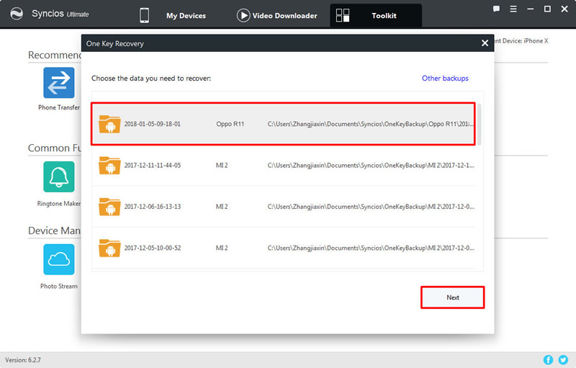The image size is (576, 368).
Task: Click folder icon of 2018-01-05-09-18-01 backup
Action: pyautogui.click(x=109, y=124)
